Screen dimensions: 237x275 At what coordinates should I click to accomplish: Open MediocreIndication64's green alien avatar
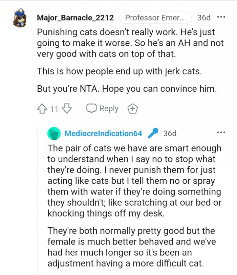pyautogui.click(x=53, y=133)
